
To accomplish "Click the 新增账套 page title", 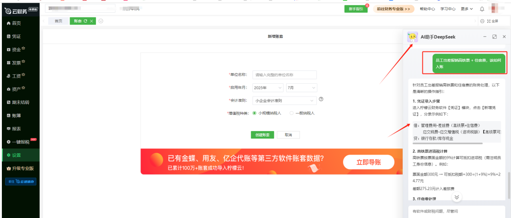I will point(275,37).
